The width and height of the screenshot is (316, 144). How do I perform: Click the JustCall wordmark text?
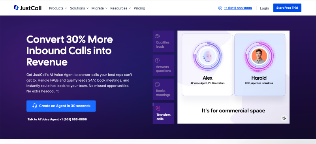(31, 8)
